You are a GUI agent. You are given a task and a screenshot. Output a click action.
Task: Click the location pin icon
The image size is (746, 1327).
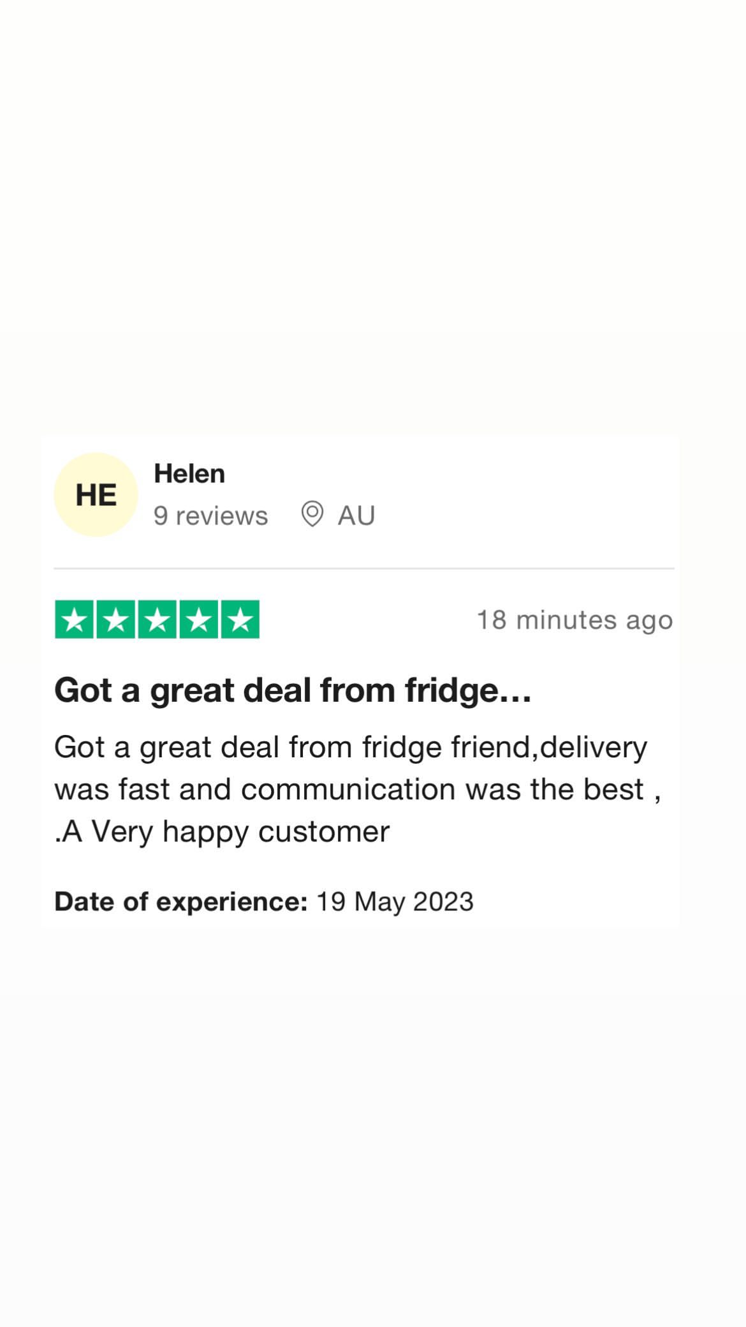(x=312, y=514)
